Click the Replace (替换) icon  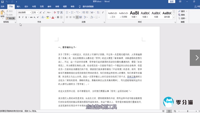(182, 15)
